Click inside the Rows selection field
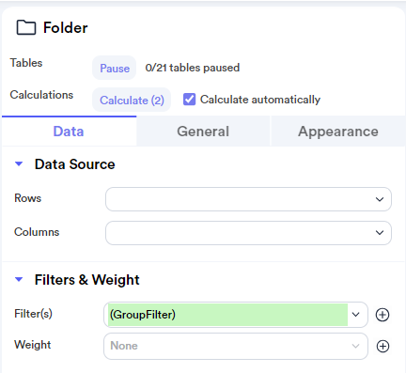Viewport: 406px width, 373px height. pos(248,199)
